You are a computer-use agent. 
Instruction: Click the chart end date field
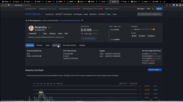click(x=134, y=84)
